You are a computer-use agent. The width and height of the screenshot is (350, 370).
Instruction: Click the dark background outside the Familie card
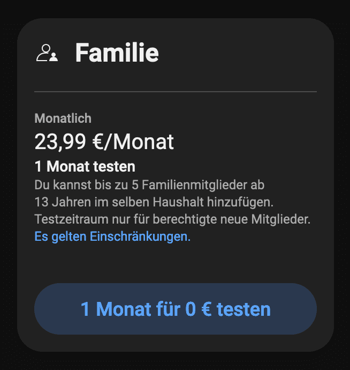[175, 8]
